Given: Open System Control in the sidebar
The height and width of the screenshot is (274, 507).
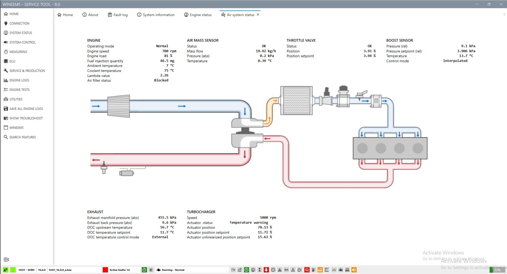Looking at the screenshot, I should pyautogui.click(x=22, y=42).
